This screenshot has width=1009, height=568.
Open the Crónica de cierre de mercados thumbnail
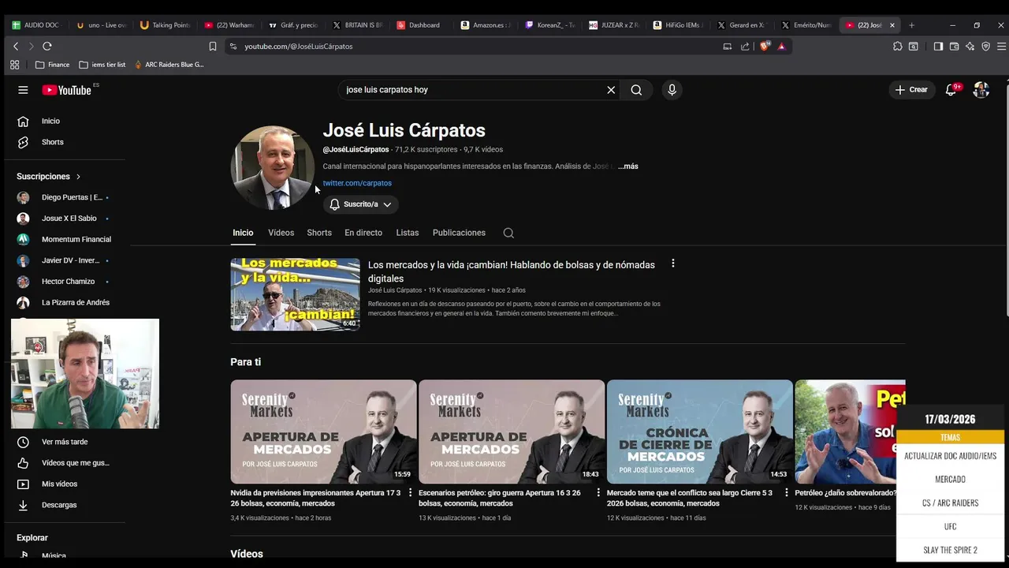[700, 432]
